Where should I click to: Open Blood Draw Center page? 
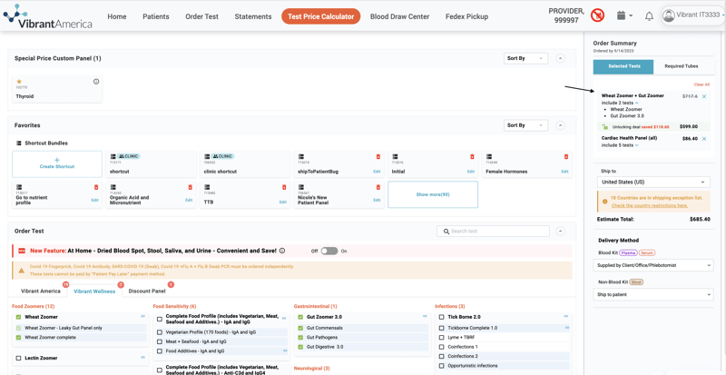pos(399,16)
